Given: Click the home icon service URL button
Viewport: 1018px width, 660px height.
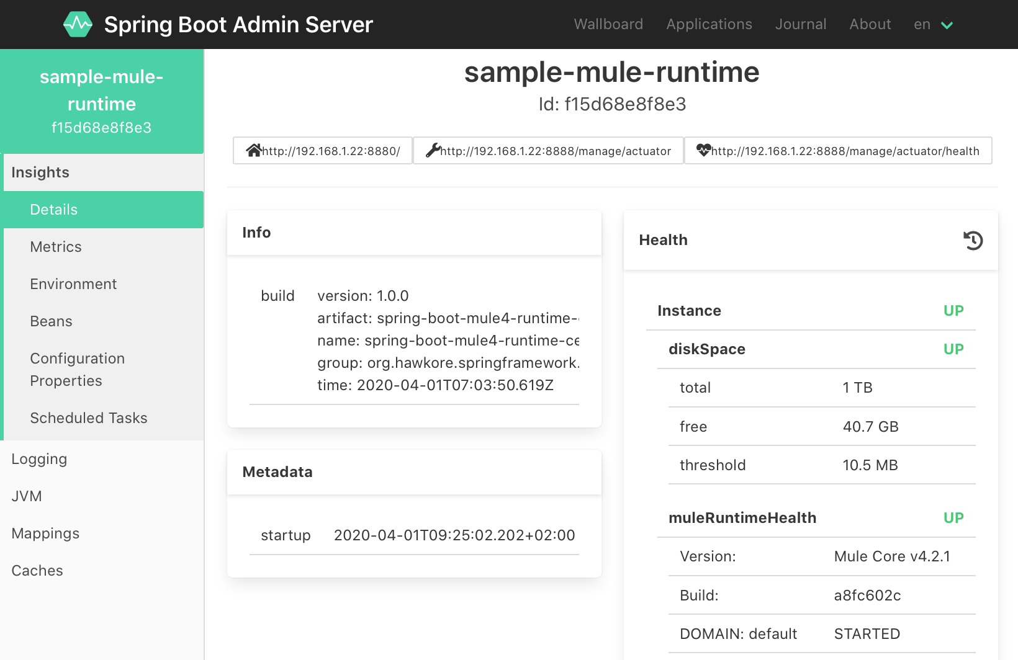Looking at the screenshot, I should (x=323, y=151).
